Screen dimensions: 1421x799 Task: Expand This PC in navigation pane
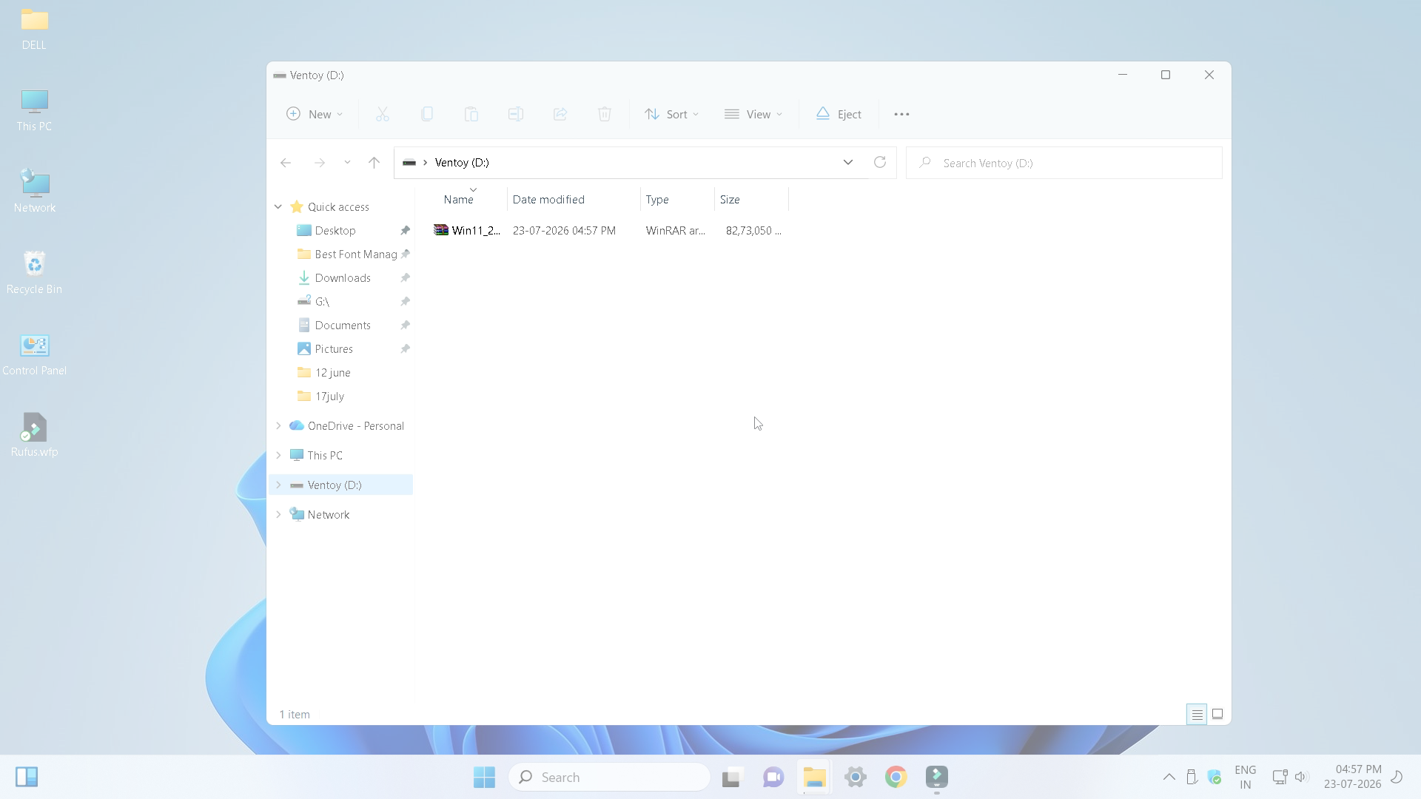(x=278, y=456)
